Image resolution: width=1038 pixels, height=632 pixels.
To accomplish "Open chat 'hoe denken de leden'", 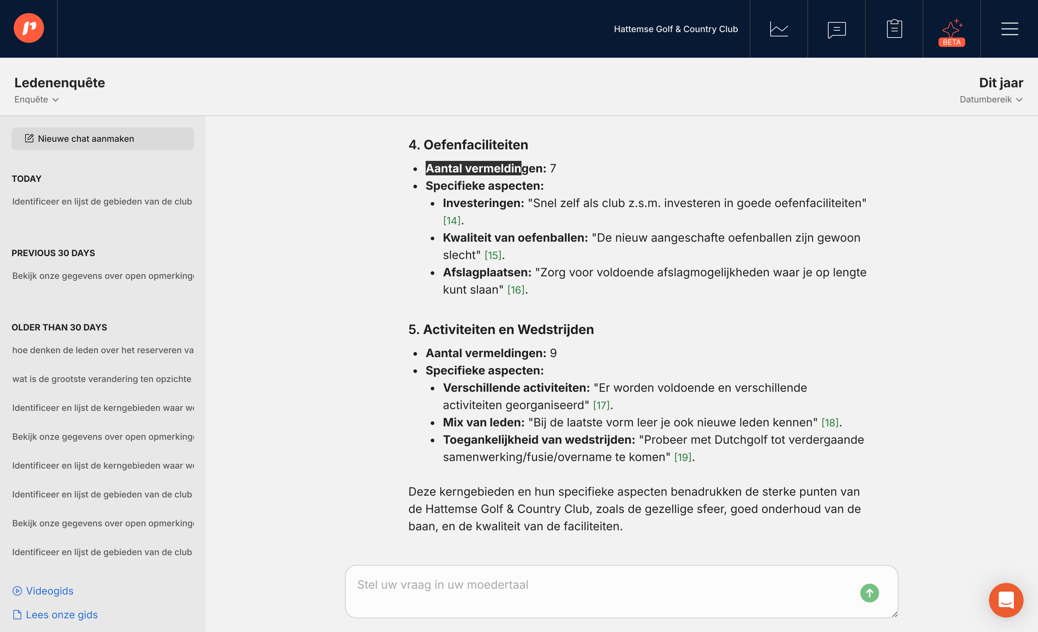I will [103, 350].
